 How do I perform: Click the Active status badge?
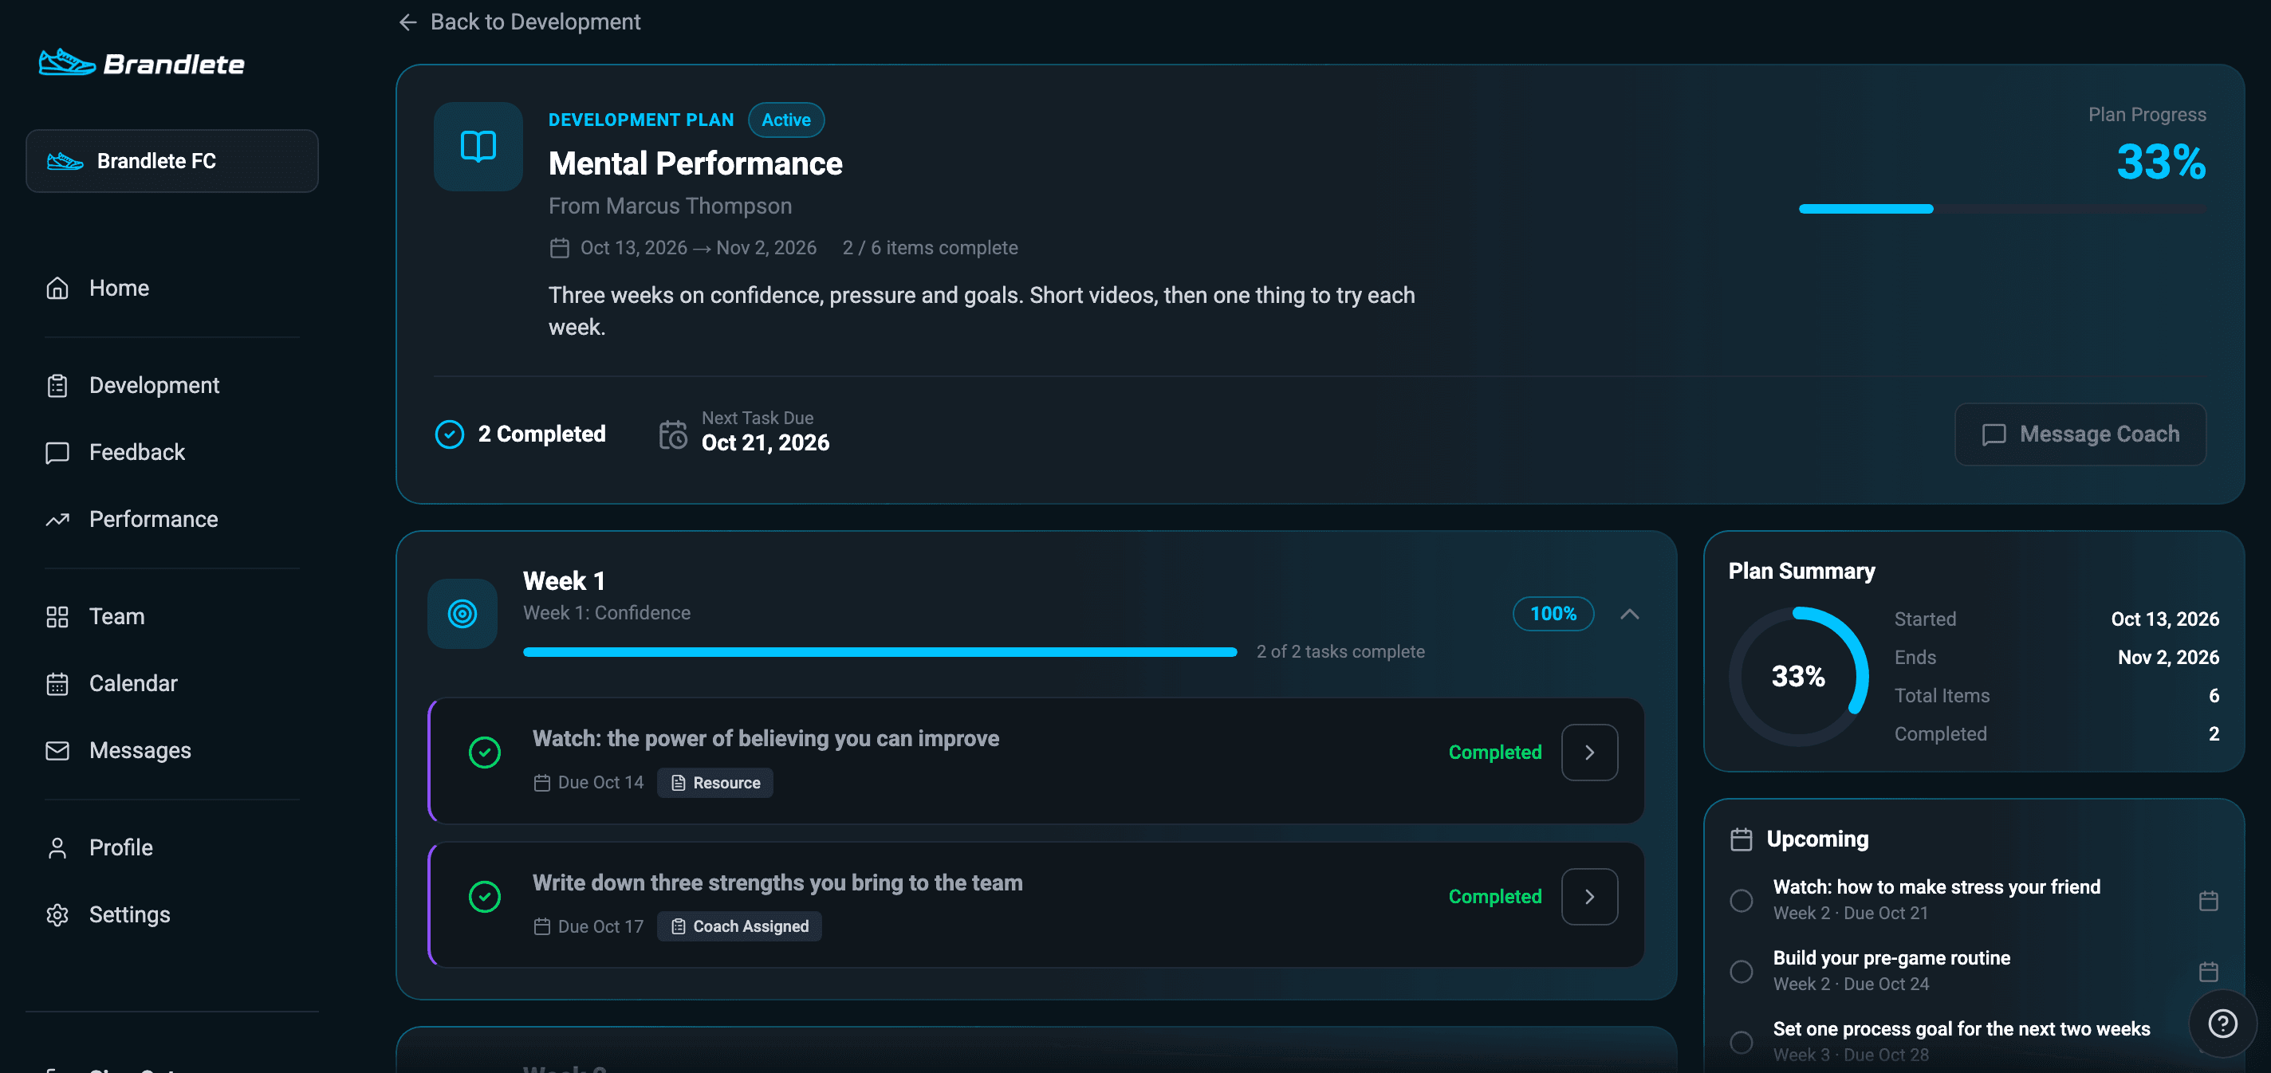(786, 120)
